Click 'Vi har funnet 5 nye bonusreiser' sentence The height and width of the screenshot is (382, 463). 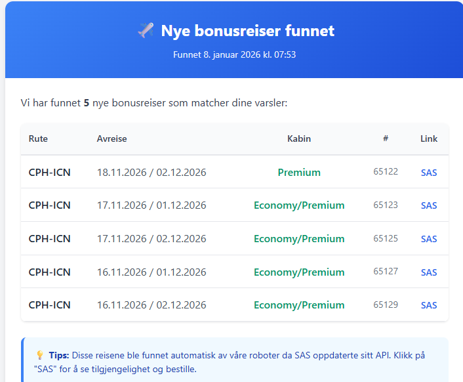pyautogui.click(x=154, y=103)
